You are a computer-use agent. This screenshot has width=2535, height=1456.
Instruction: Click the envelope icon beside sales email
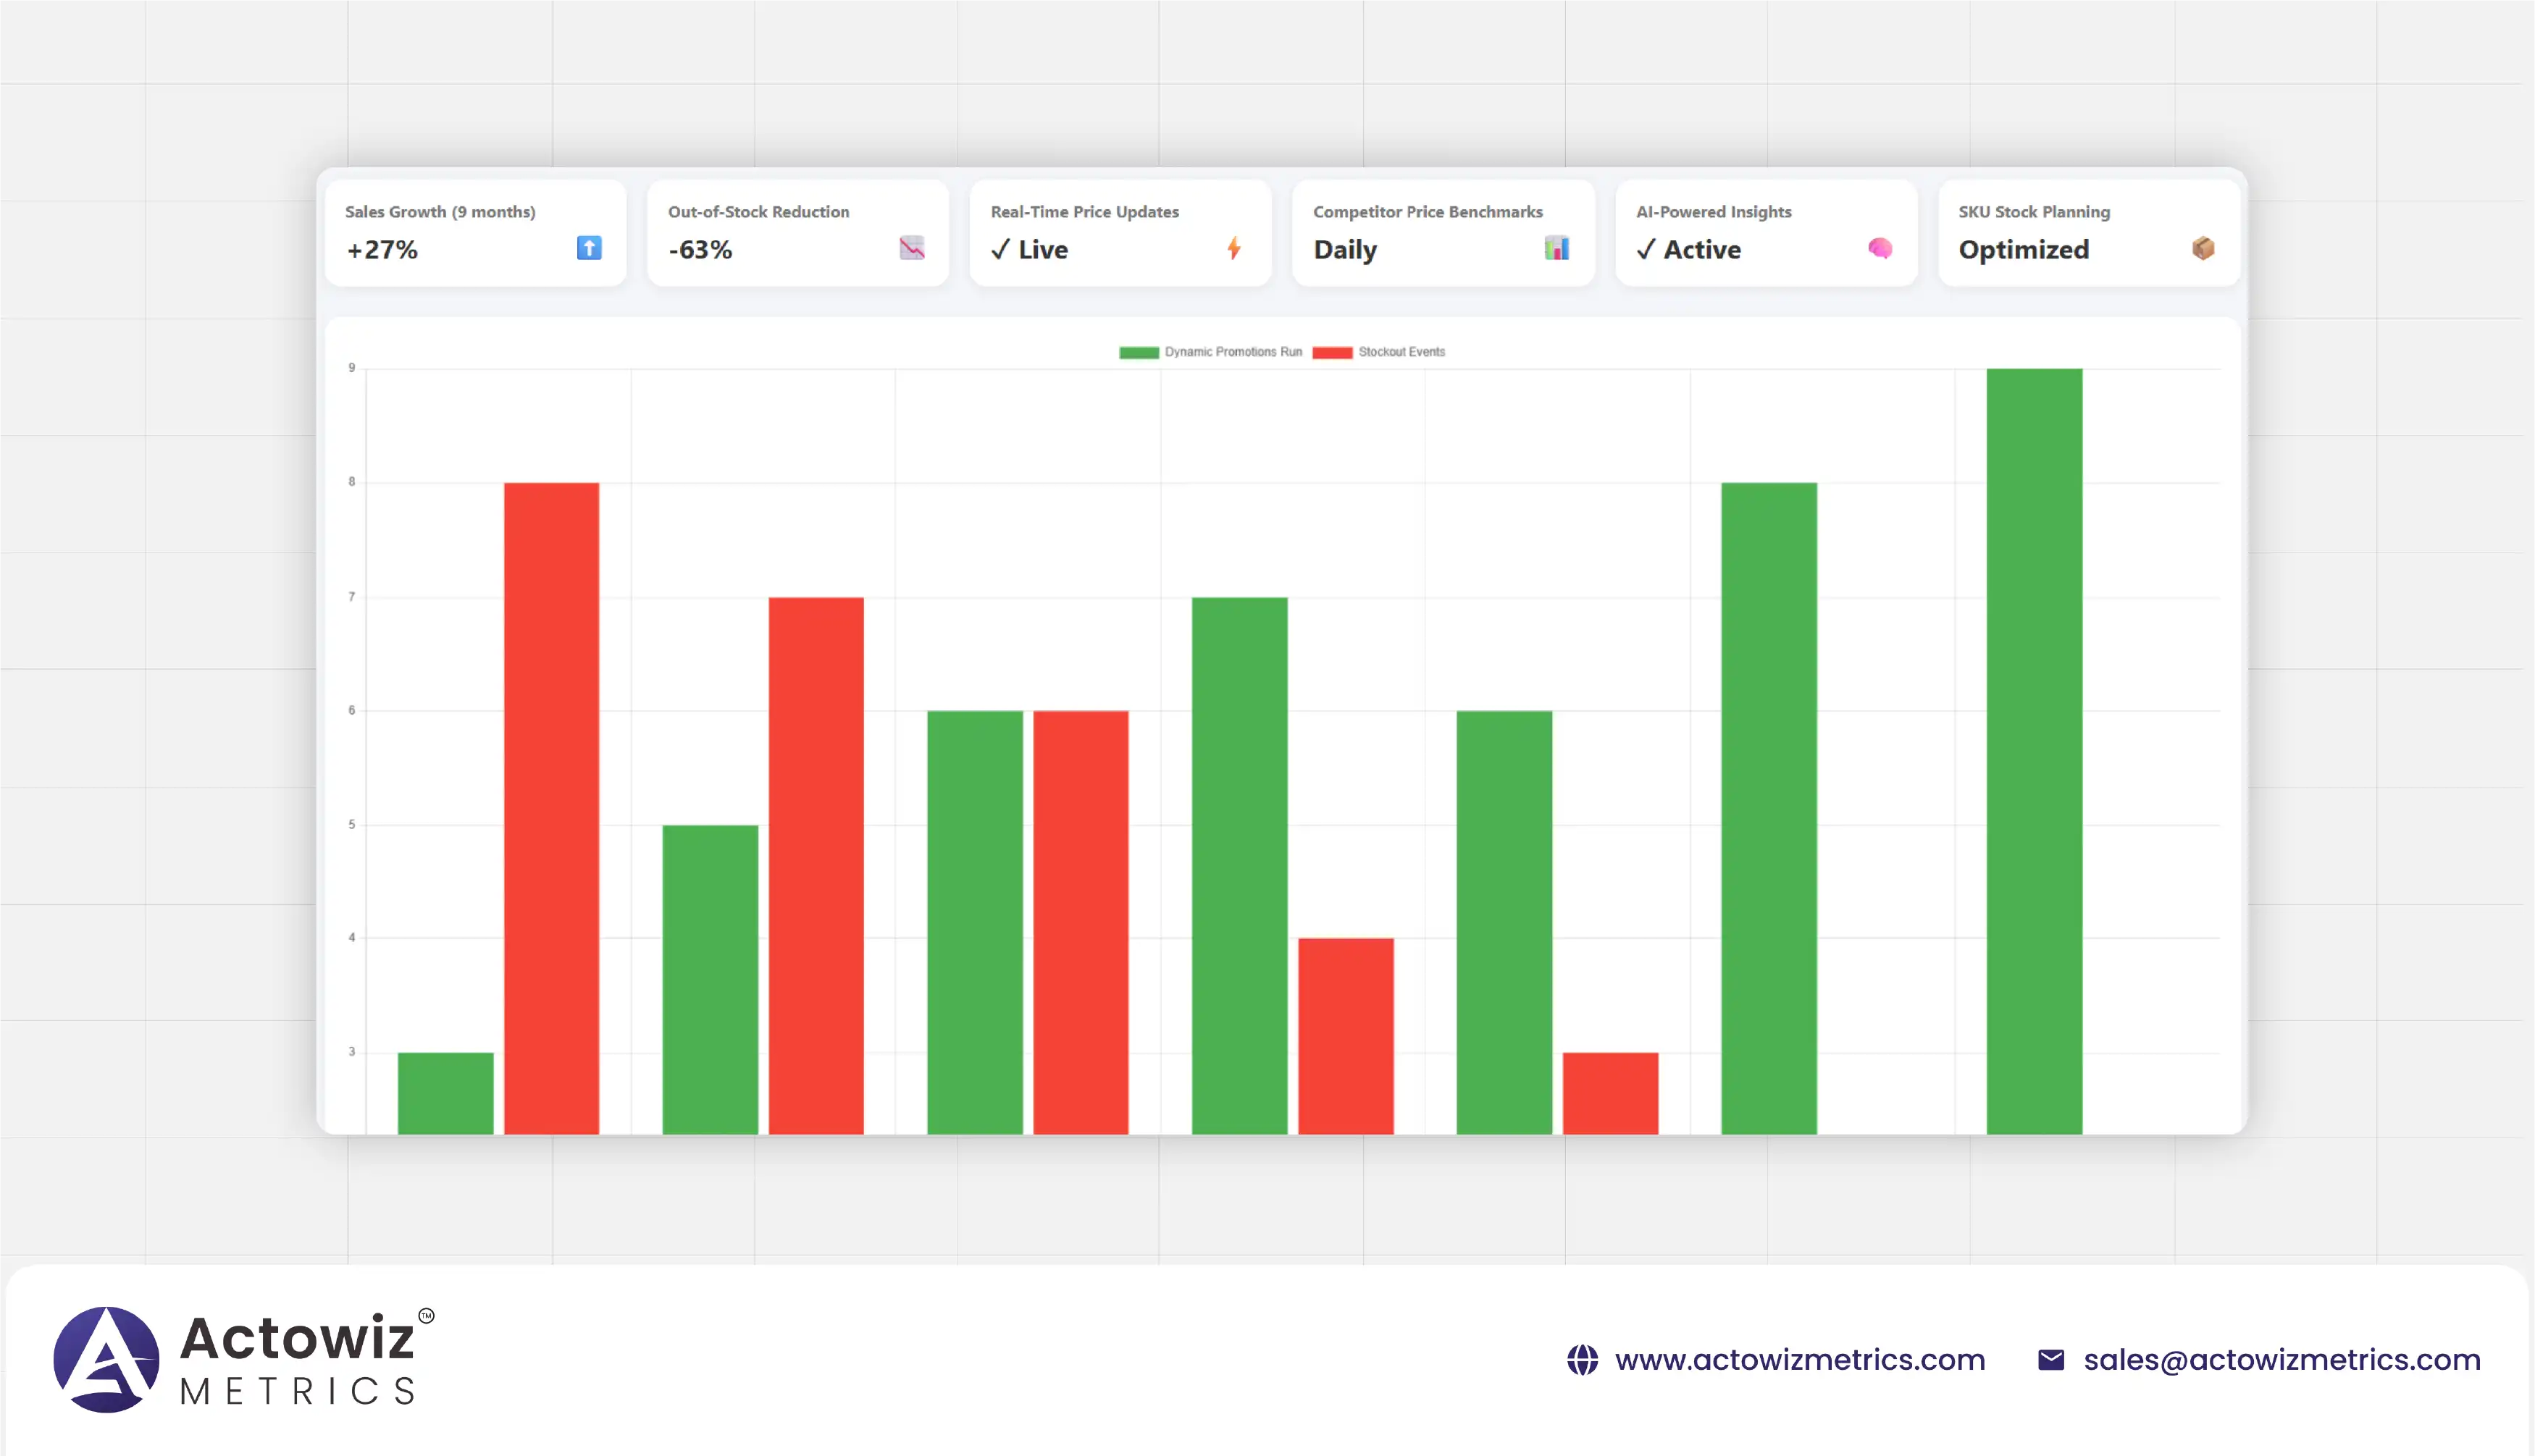(2050, 1360)
